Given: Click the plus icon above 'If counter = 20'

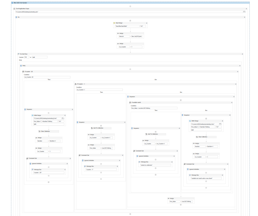Looking at the screenshot, I should click(130, 69).
